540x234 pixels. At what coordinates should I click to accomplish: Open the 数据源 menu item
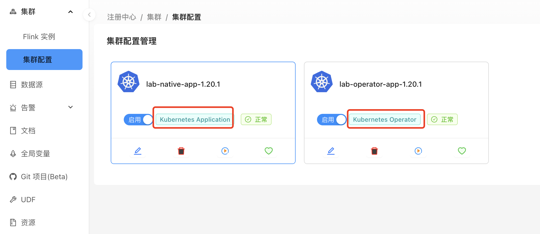tap(32, 85)
